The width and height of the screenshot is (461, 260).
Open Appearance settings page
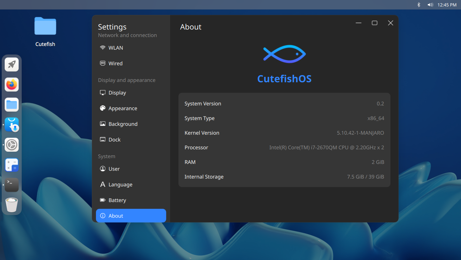point(131,108)
